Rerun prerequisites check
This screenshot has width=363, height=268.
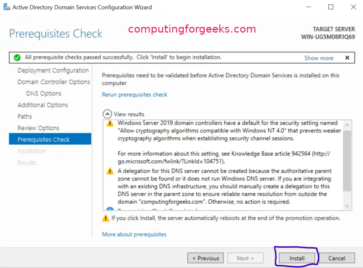point(134,95)
